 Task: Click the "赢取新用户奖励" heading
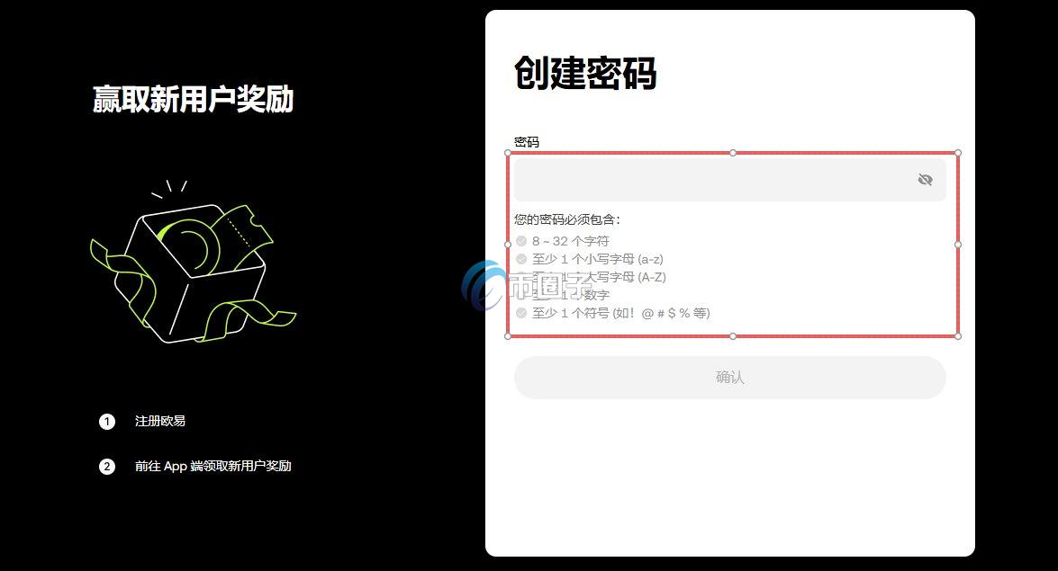(x=192, y=100)
